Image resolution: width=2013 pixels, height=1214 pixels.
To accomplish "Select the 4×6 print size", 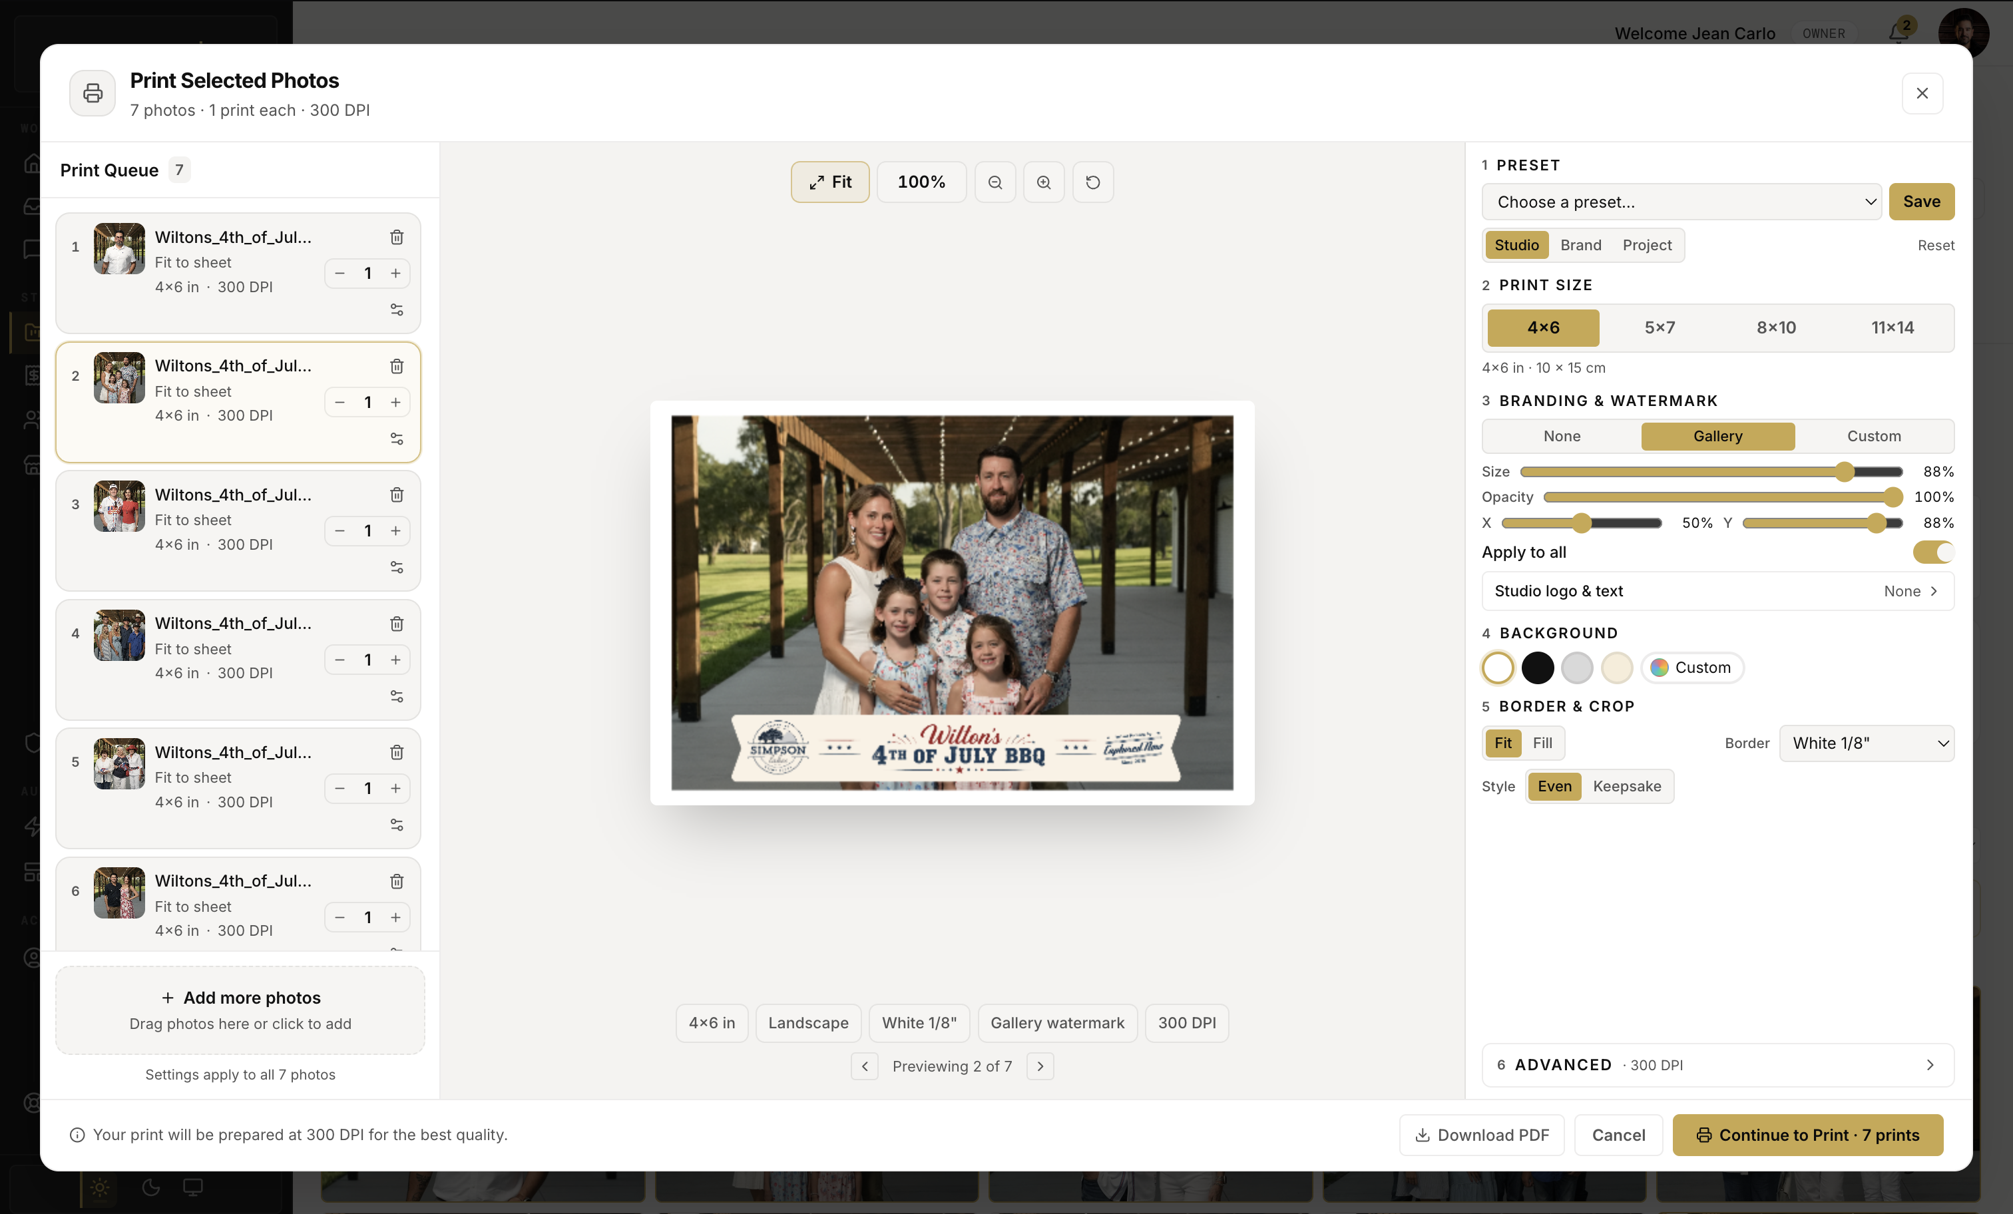I will [1543, 327].
